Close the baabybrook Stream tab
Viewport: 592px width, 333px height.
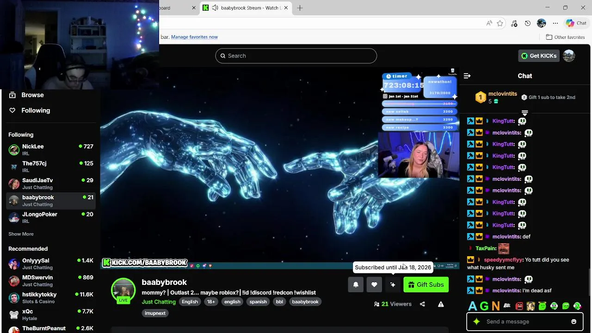coord(286,8)
